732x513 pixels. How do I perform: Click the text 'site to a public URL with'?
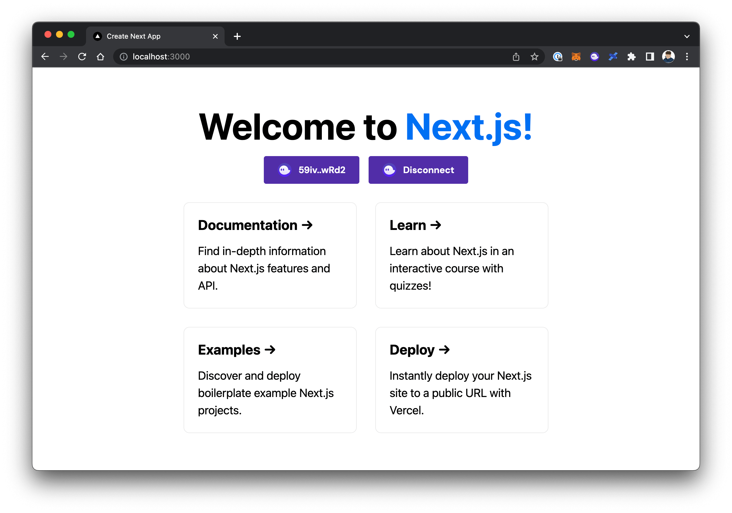pos(450,393)
